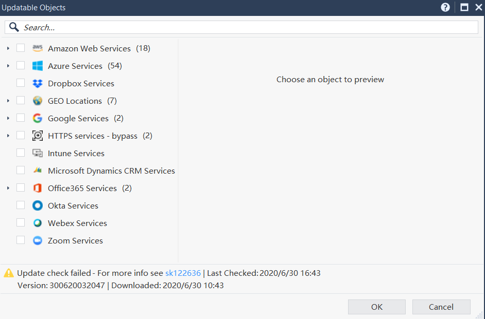Click the Dropbox Services icon
The image size is (485, 319).
(x=37, y=83)
